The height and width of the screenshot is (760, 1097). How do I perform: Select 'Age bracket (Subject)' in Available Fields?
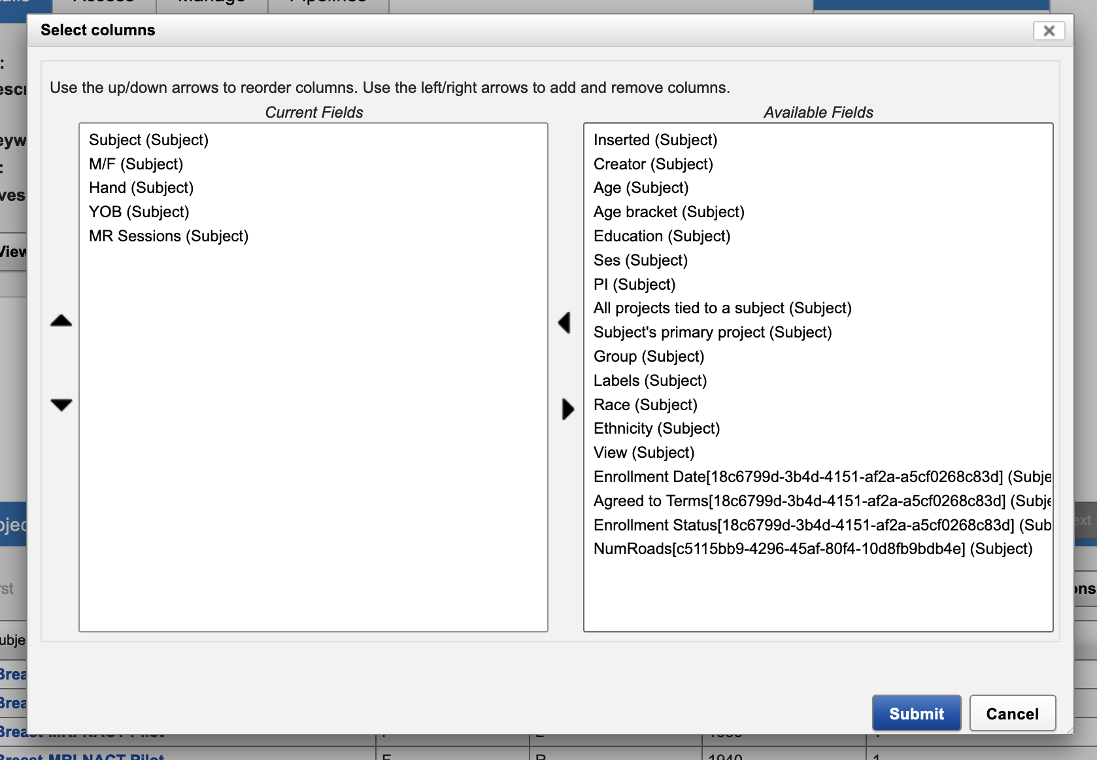(669, 212)
